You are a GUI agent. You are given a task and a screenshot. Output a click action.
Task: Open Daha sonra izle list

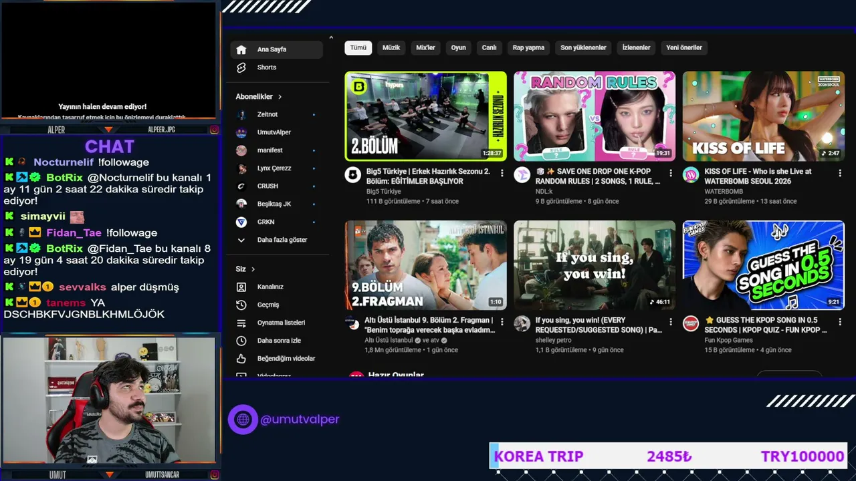coord(277,341)
